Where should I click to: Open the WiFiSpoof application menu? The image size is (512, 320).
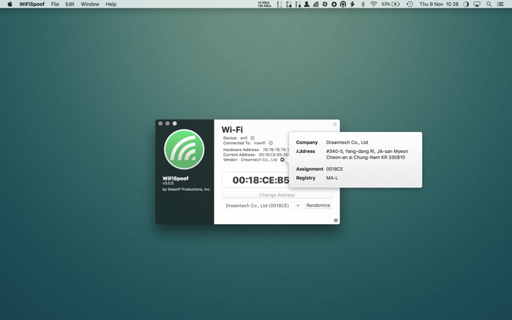[x=31, y=4]
